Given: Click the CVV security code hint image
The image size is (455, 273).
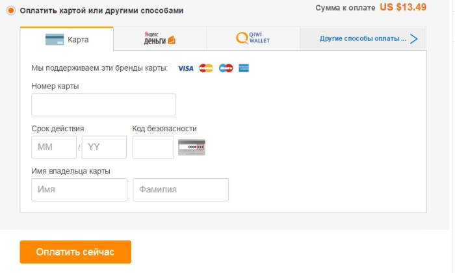Looking at the screenshot, I should (192, 148).
